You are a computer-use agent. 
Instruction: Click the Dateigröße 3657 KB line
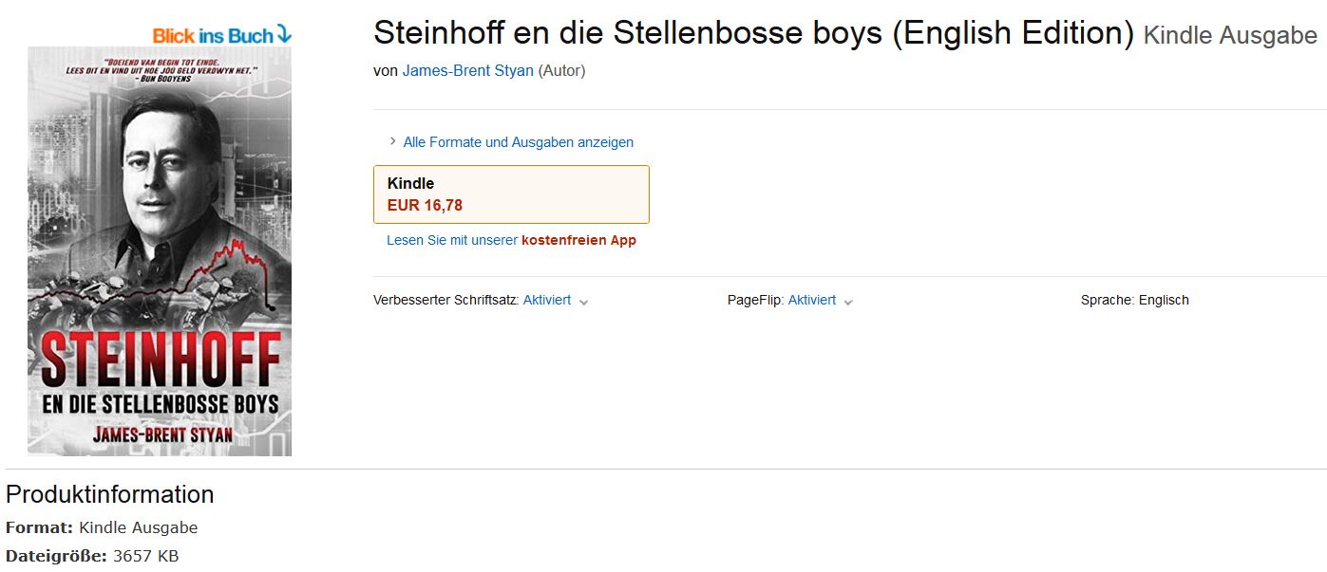tap(92, 556)
